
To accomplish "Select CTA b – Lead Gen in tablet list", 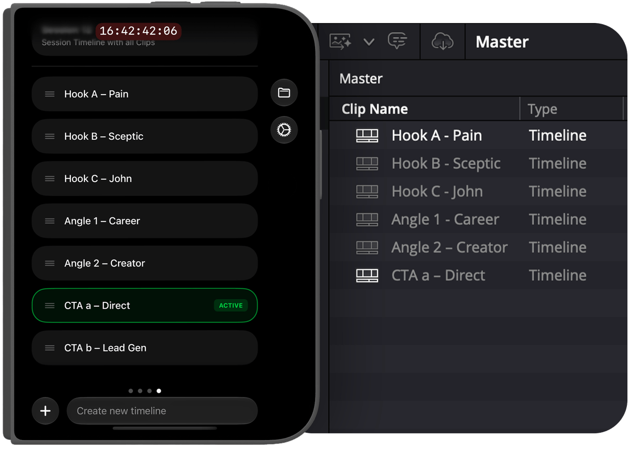I will tap(145, 348).
